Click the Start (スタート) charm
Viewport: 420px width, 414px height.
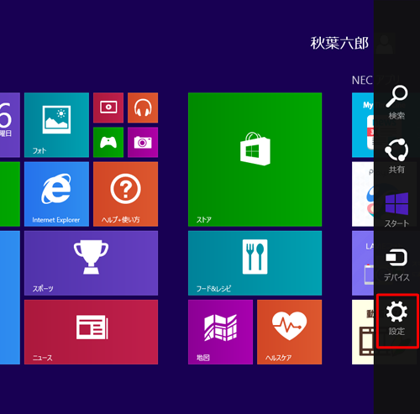pyautogui.click(x=396, y=210)
